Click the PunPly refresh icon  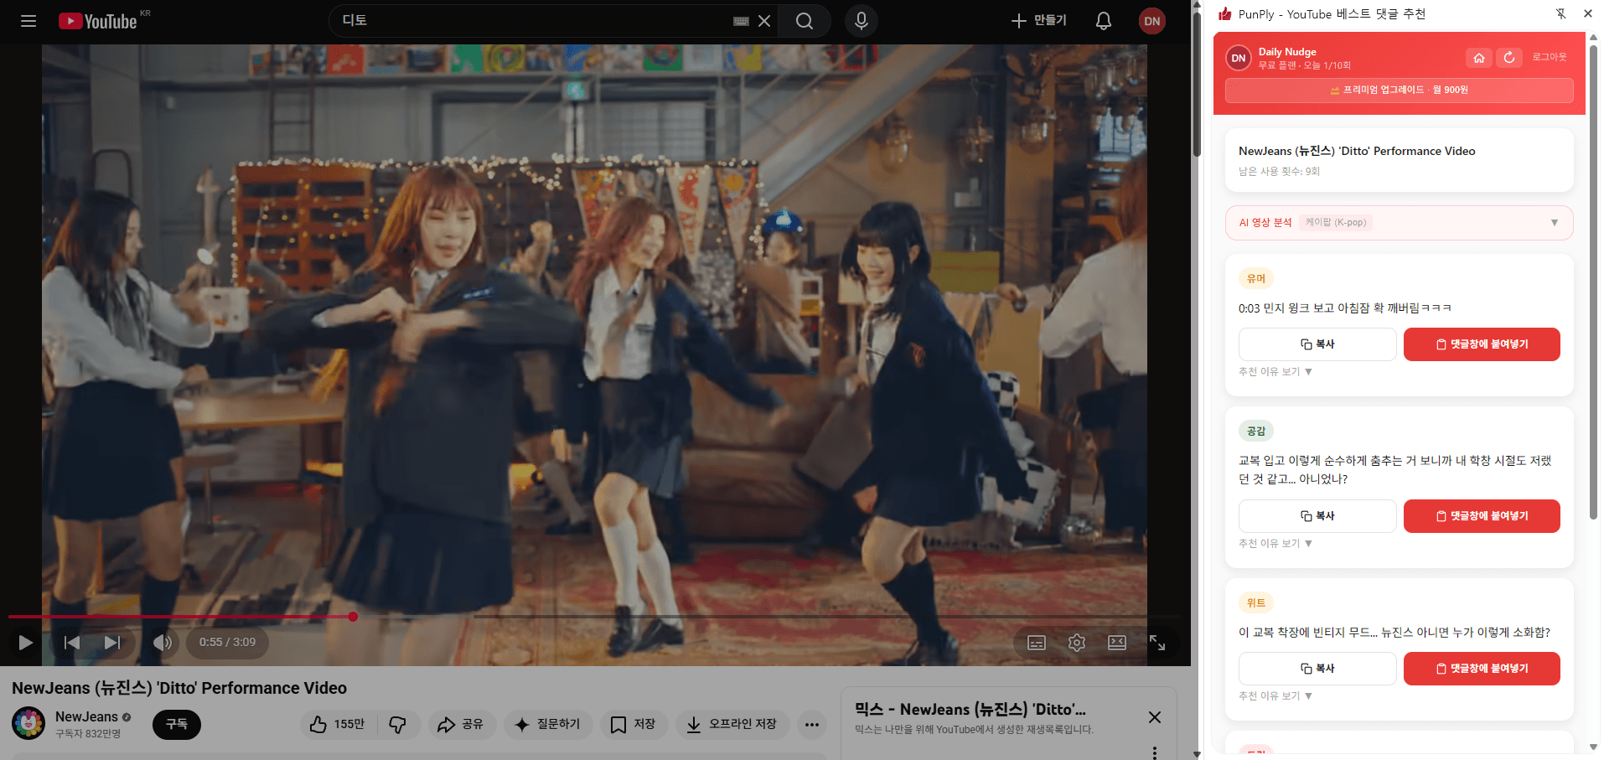coord(1508,58)
